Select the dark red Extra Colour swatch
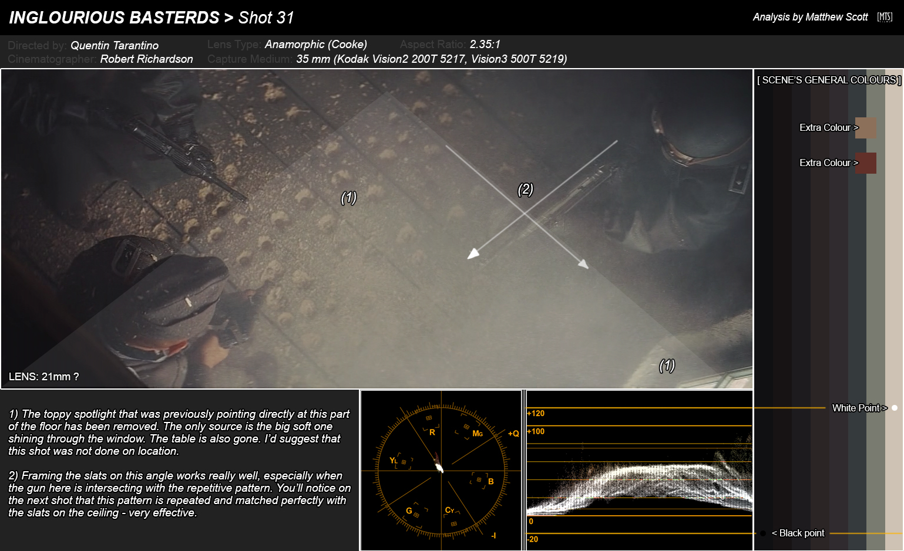Viewport: 904px width, 551px height. coord(866,163)
